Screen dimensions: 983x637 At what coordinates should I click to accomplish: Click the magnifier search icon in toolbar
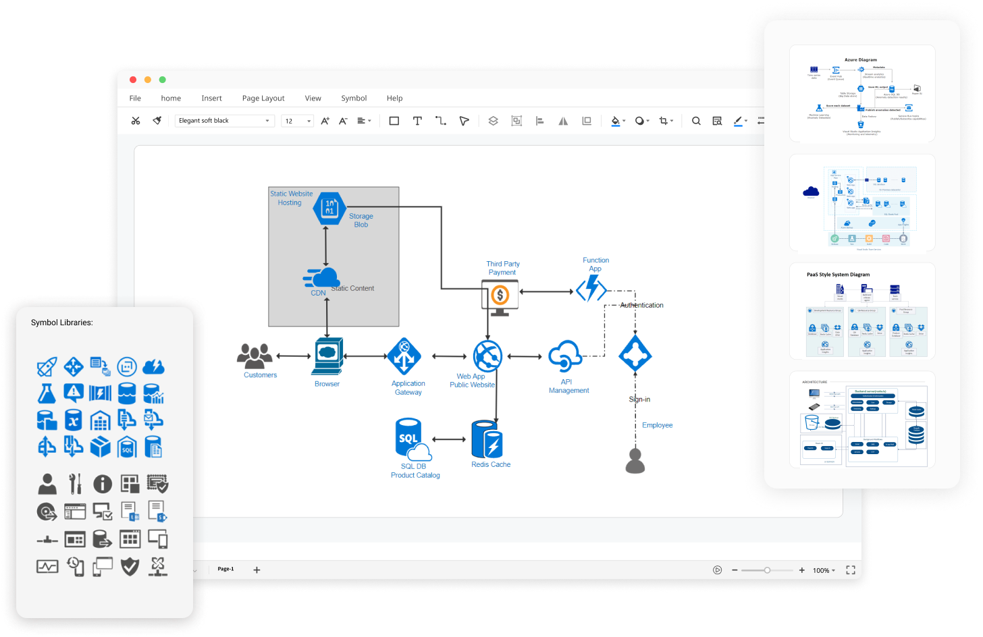[696, 121]
